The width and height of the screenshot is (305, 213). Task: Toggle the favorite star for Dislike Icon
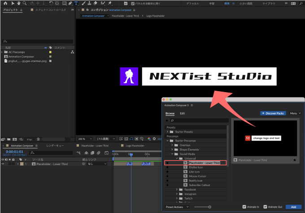click(167, 167)
